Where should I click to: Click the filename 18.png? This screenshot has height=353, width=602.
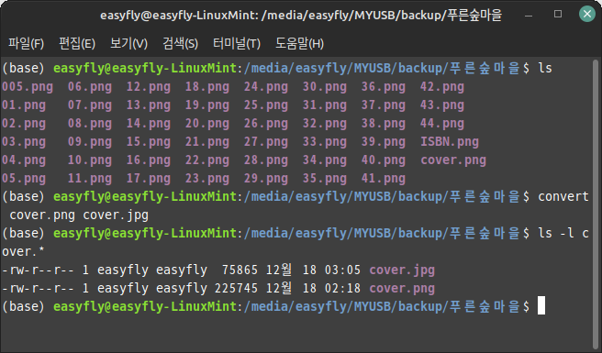coord(207,87)
